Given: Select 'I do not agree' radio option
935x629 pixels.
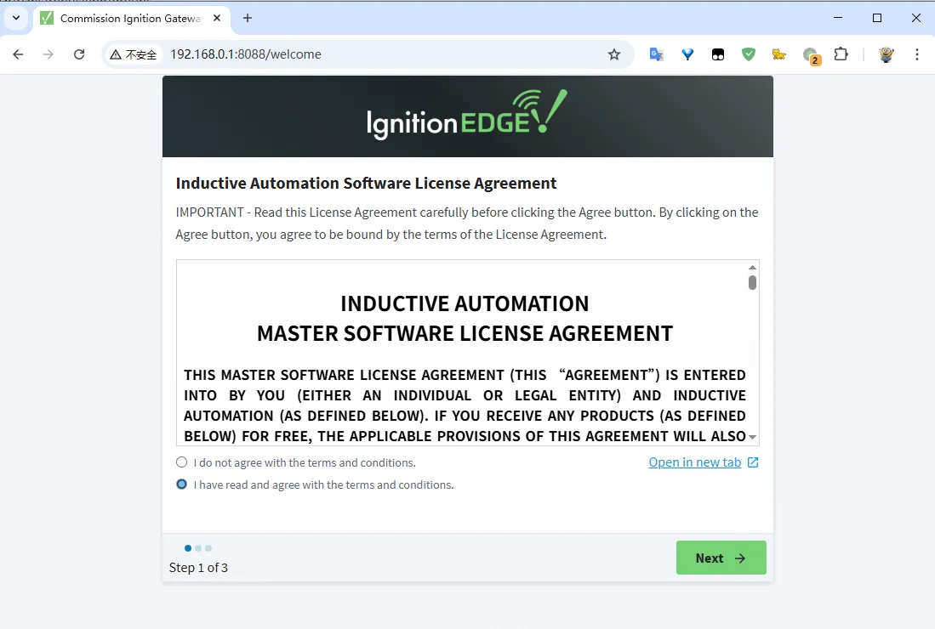Looking at the screenshot, I should [x=181, y=462].
